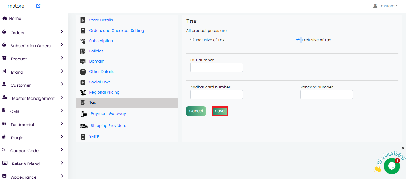Dismiss the We Are Here chat popup
Image resolution: width=406 pixels, height=179 pixels.
click(403, 148)
